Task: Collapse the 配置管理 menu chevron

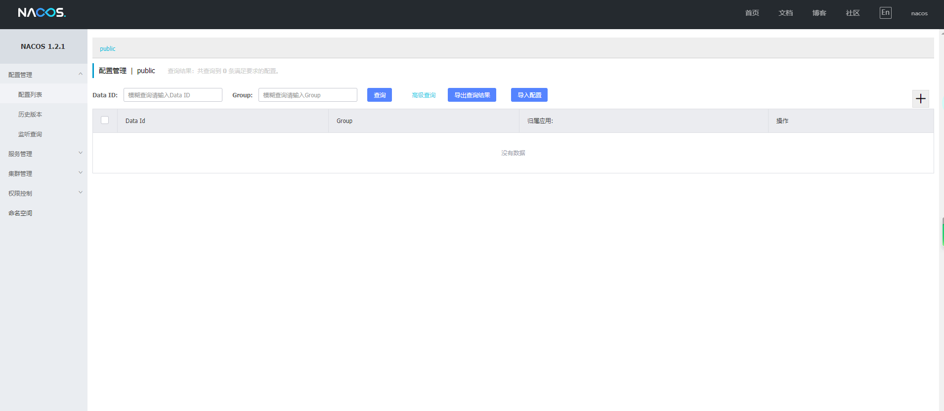Action: 81,74
